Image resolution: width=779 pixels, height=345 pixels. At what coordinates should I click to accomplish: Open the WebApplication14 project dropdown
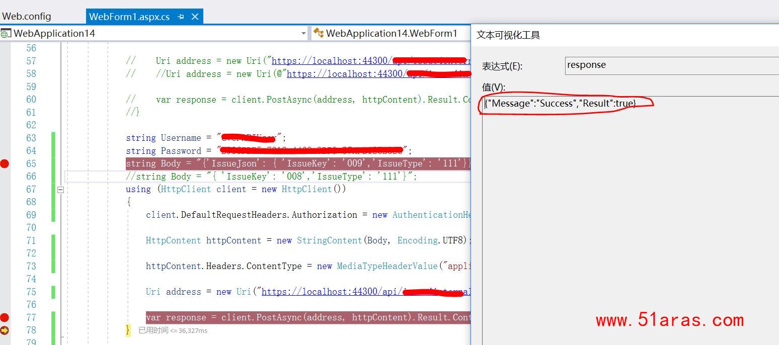coord(303,34)
